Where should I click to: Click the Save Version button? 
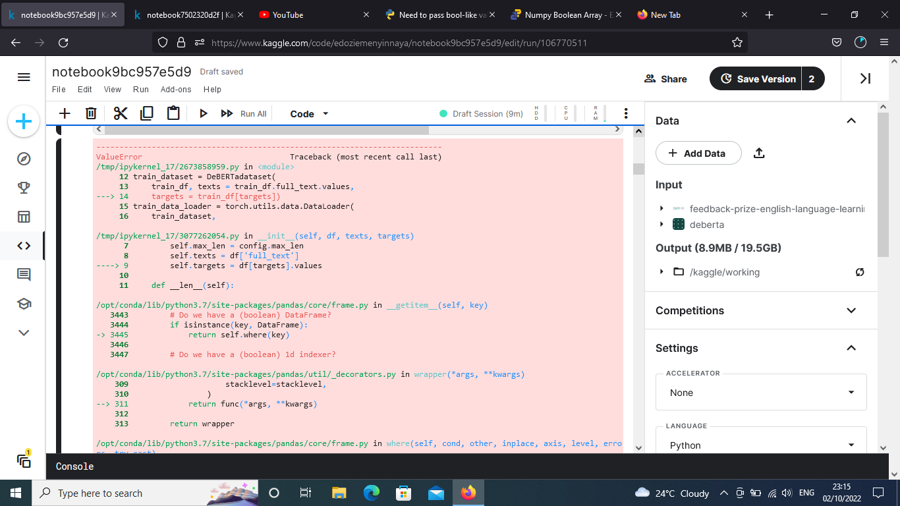(x=756, y=78)
